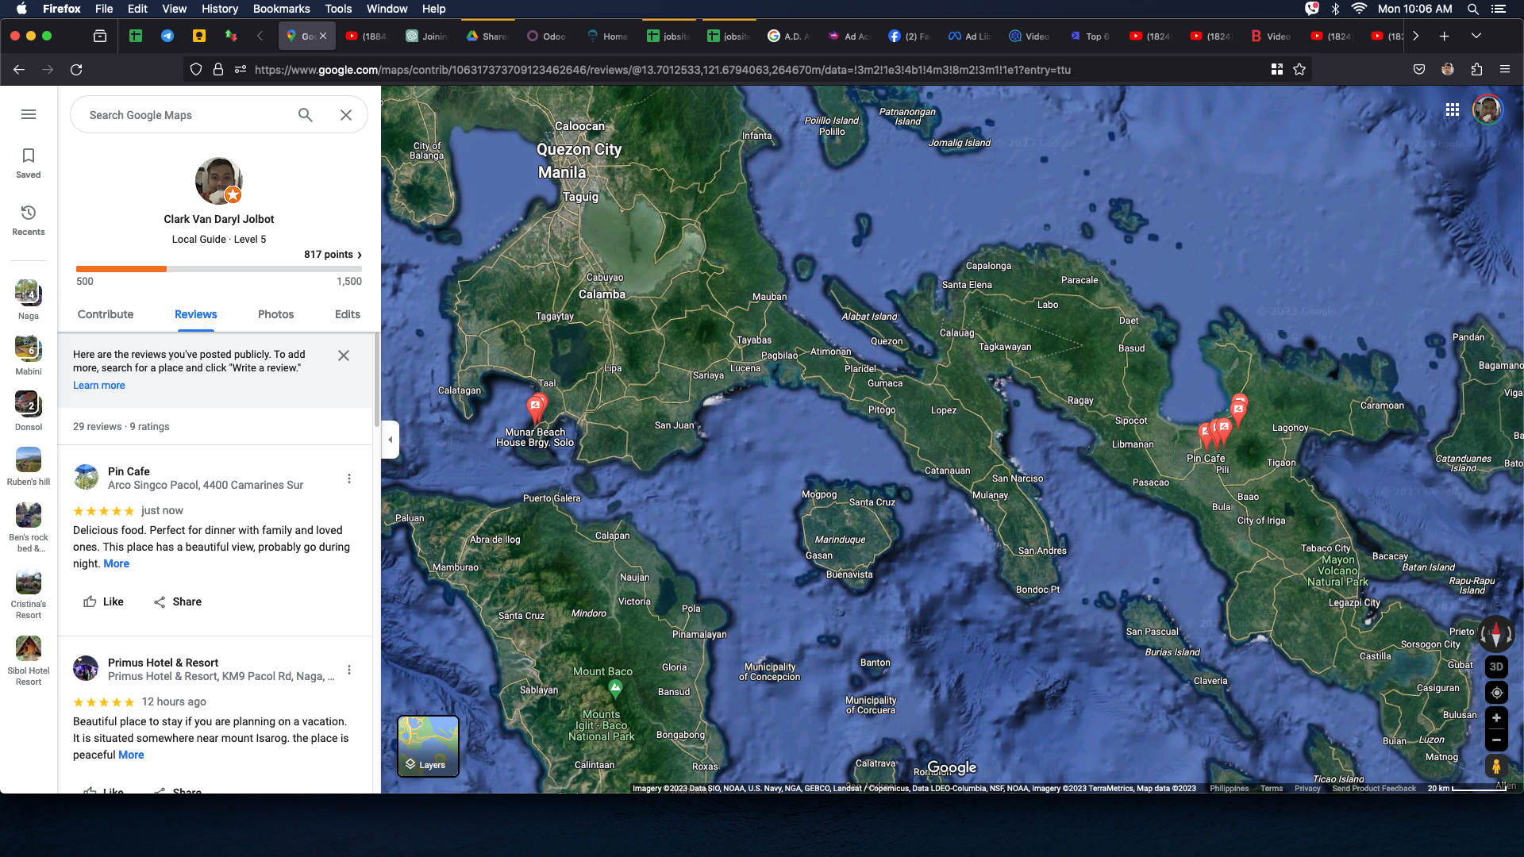The width and height of the screenshot is (1524, 857).
Task: Open options menu for Pin Cafe review
Action: 349,478
